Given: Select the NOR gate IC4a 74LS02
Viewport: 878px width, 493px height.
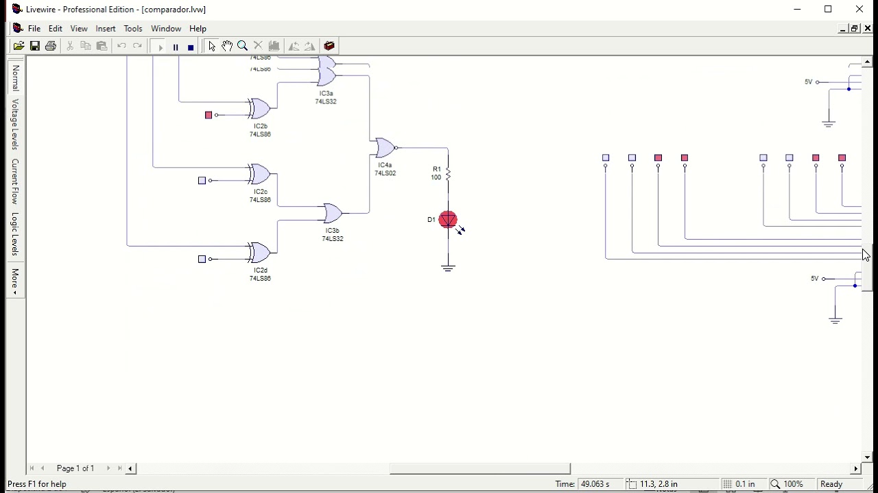Looking at the screenshot, I should 385,148.
